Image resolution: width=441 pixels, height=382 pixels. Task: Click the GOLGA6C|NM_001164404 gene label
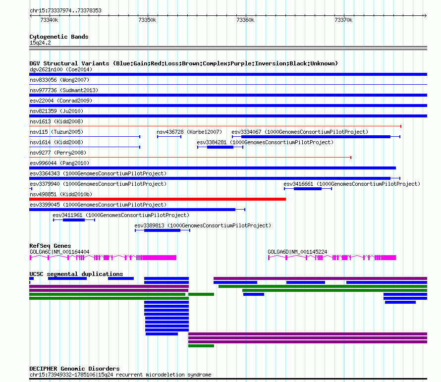coord(59,252)
